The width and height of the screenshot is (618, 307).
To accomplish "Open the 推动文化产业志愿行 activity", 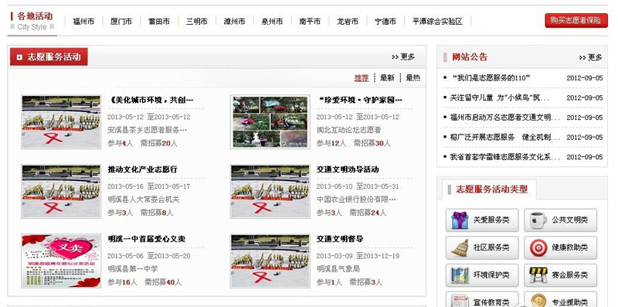I will (x=143, y=169).
